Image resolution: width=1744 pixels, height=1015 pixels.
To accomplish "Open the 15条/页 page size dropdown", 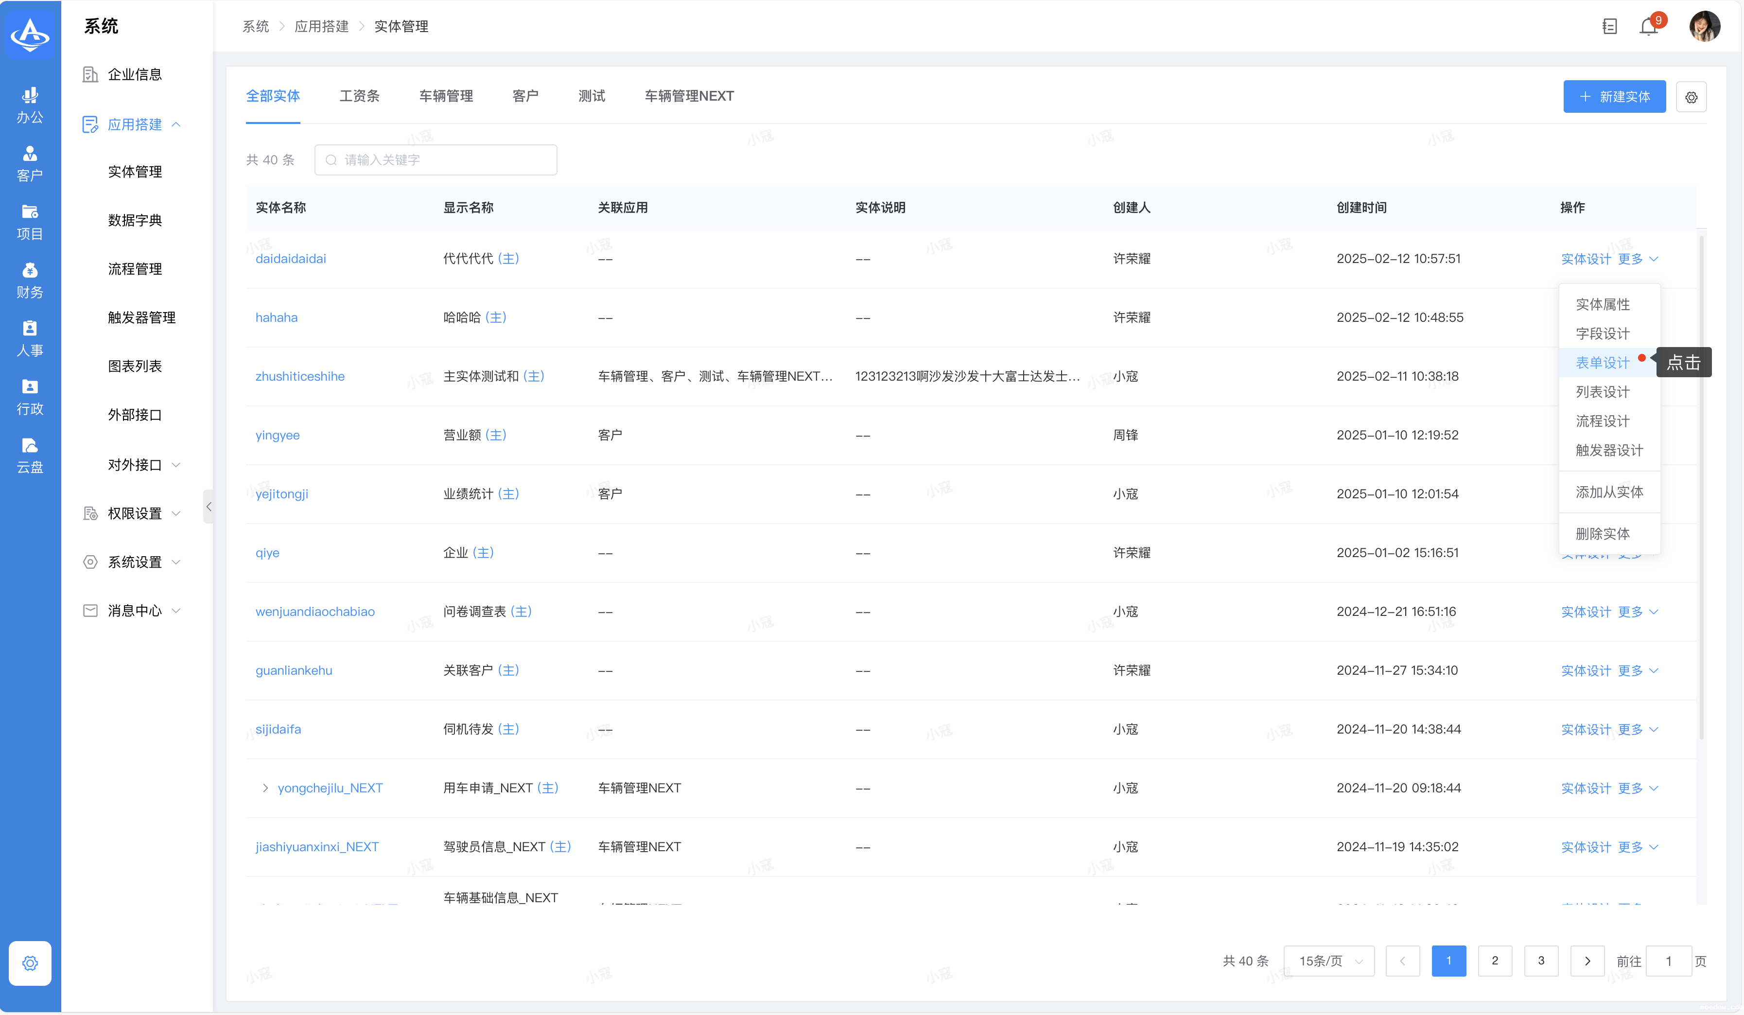I will point(1329,961).
